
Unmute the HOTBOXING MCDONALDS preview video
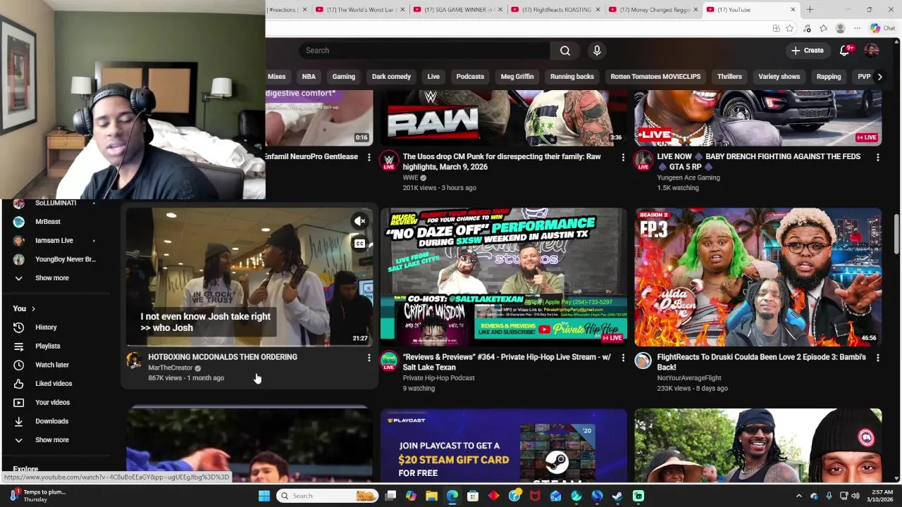pos(360,221)
